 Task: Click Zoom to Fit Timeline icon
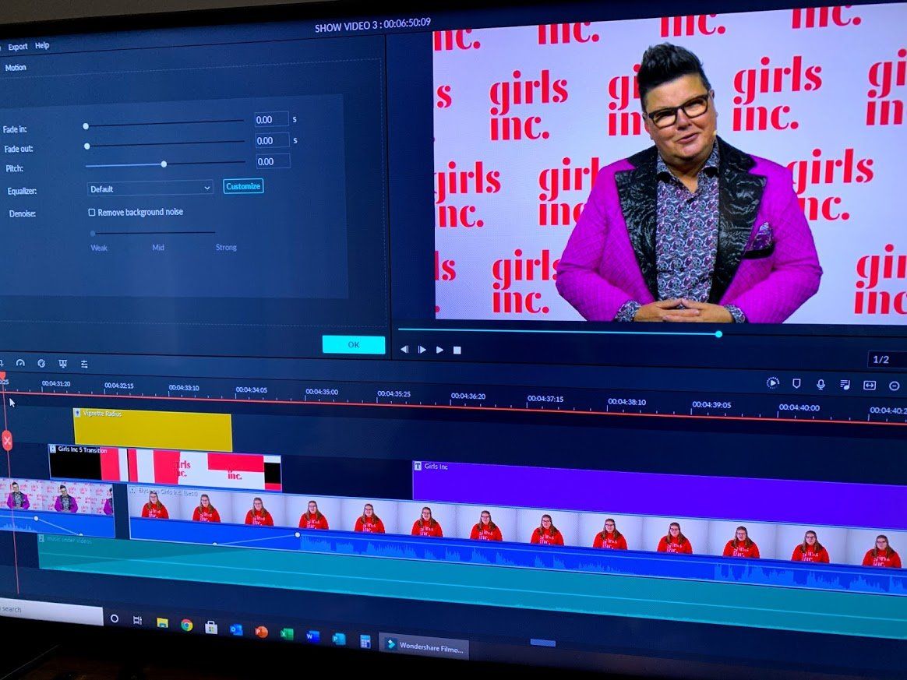click(x=870, y=385)
